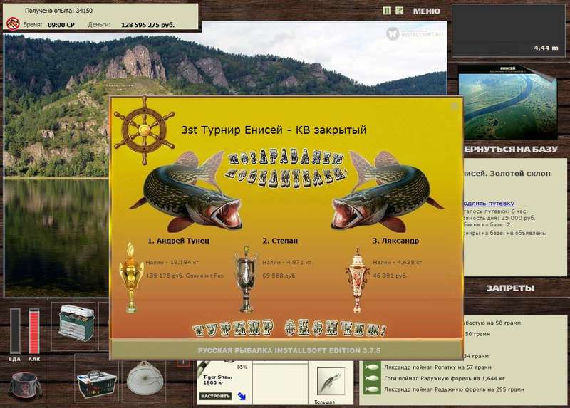Click the АЛК alcohol level bar
Viewport: 570px width, 408px height.
[33, 330]
